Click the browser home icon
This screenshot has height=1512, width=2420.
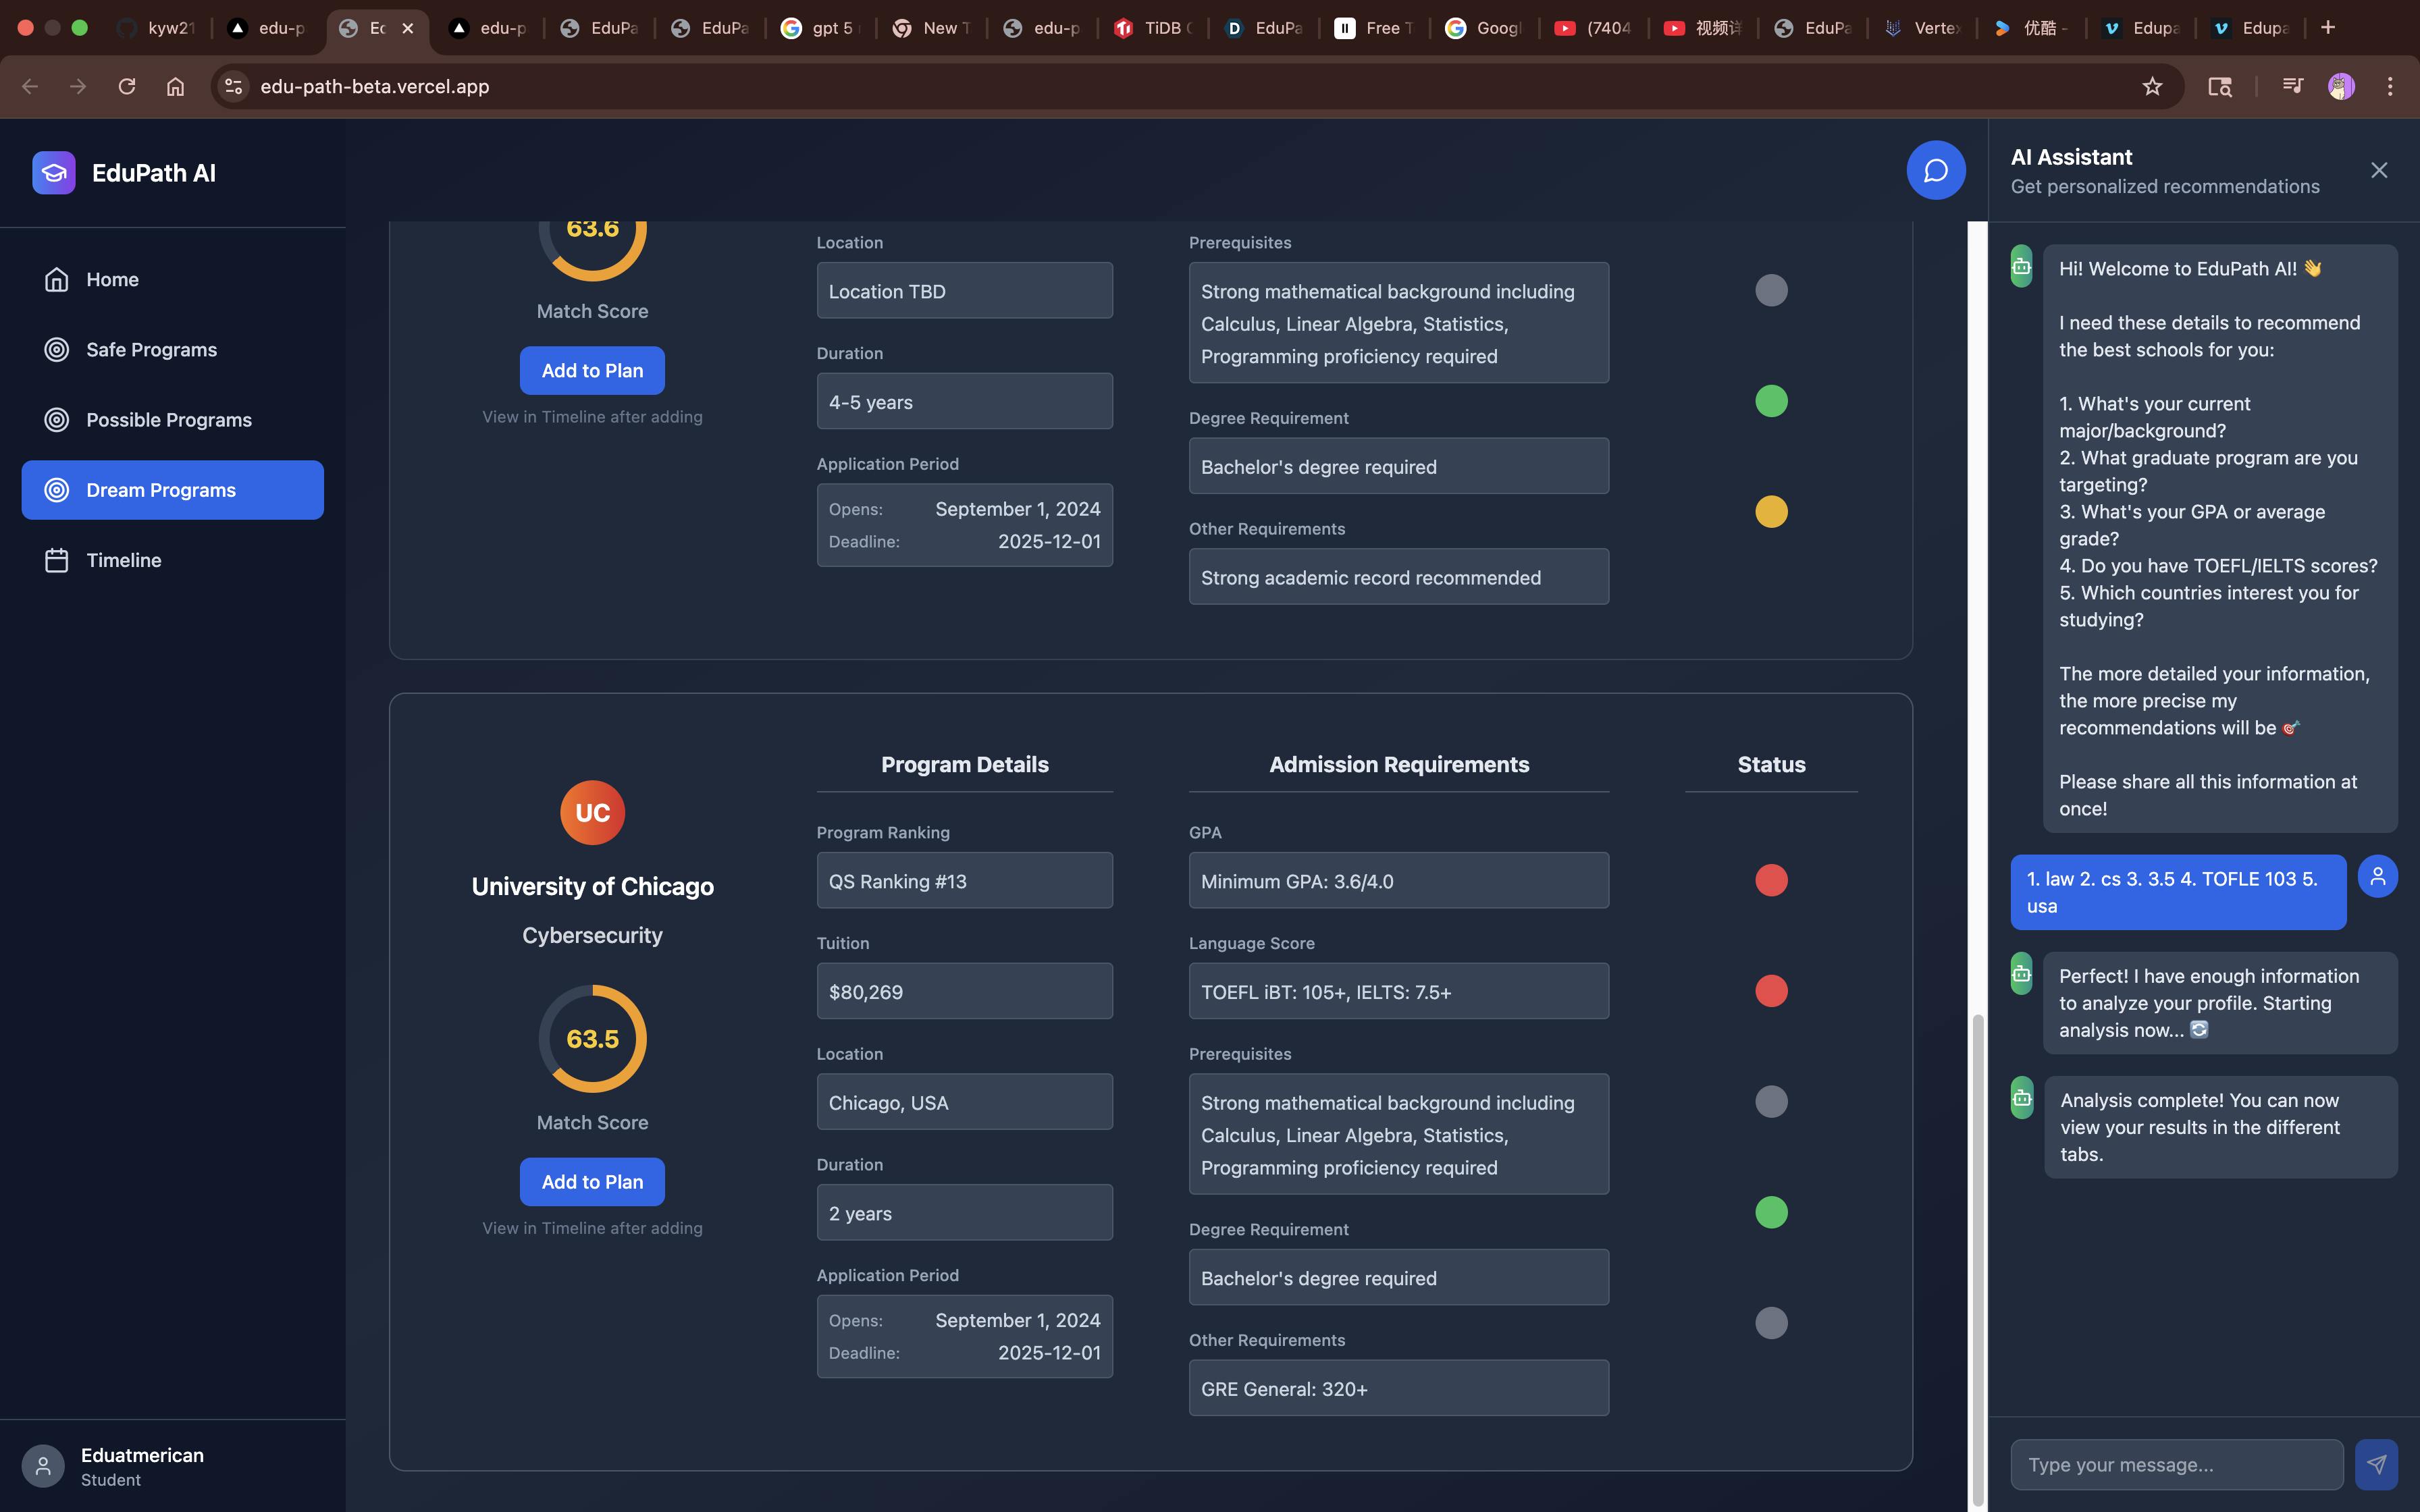[x=175, y=86]
